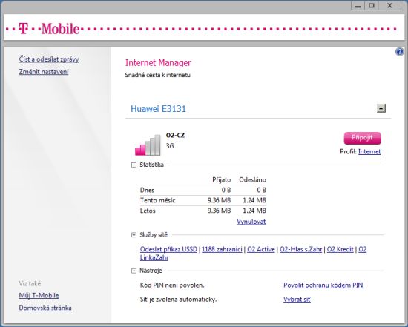408x327 pixels.
Task: Click Vybrat síť network selection link
Action: pyautogui.click(x=297, y=300)
